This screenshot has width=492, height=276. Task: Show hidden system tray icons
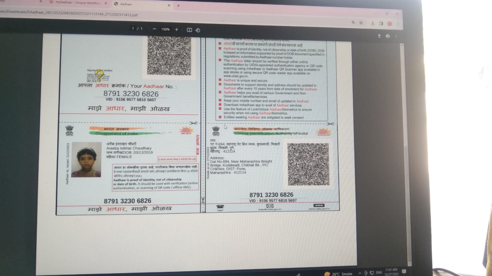click(x=360, y=273)
